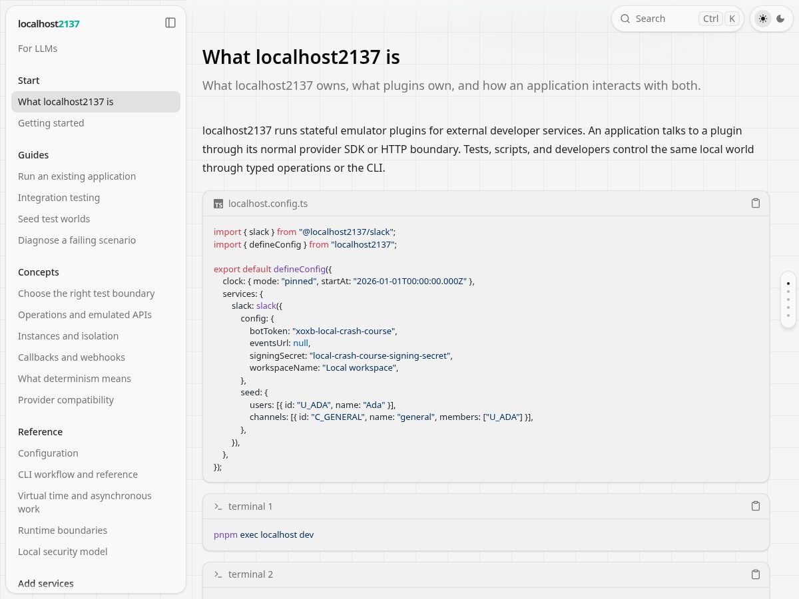This screenshot has width=799, height=599.
Task: Open Callbacks and webhooks page
Action: (96, 357)
